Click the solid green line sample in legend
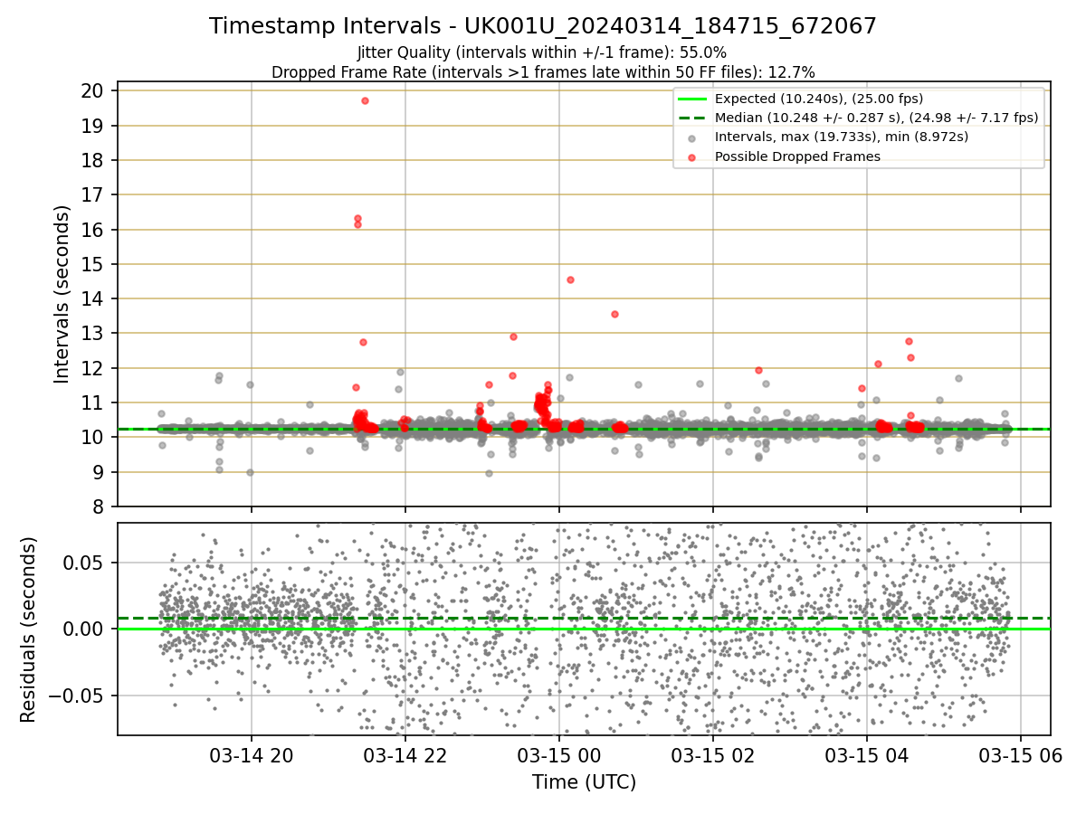Screen dimensions: 1086x814 [x=692, y=99]
